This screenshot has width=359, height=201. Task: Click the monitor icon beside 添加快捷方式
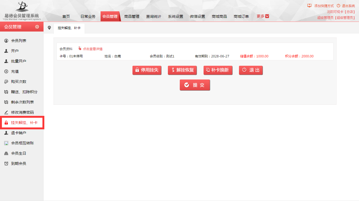[x=310, y=6]
